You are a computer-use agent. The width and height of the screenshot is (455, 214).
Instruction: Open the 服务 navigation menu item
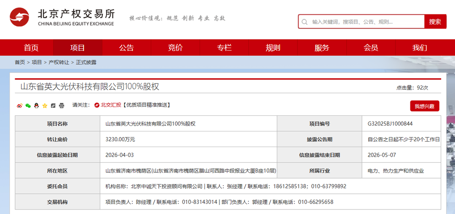point(322,48)
